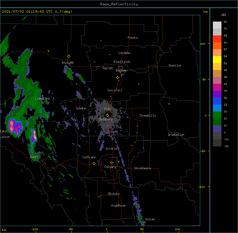This screenshot has height=233, width=238.
Task: Click the HighRiver label
Action: pyautogui.click(x=119, y=206)
